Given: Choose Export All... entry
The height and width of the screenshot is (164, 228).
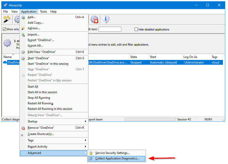Looking at the screenshot, I should click(54, 46).
